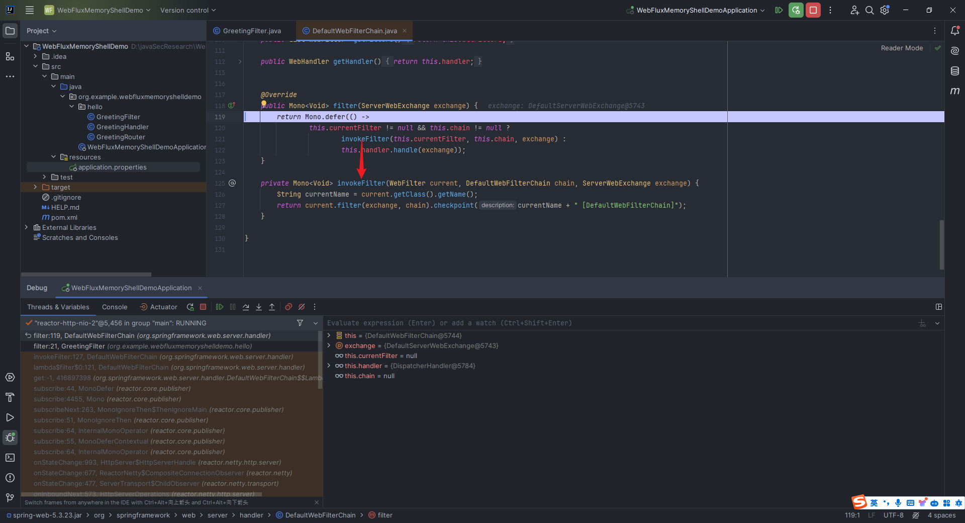Open the Structure tool window icon
The image size is (965, 523).
point(10,56)
